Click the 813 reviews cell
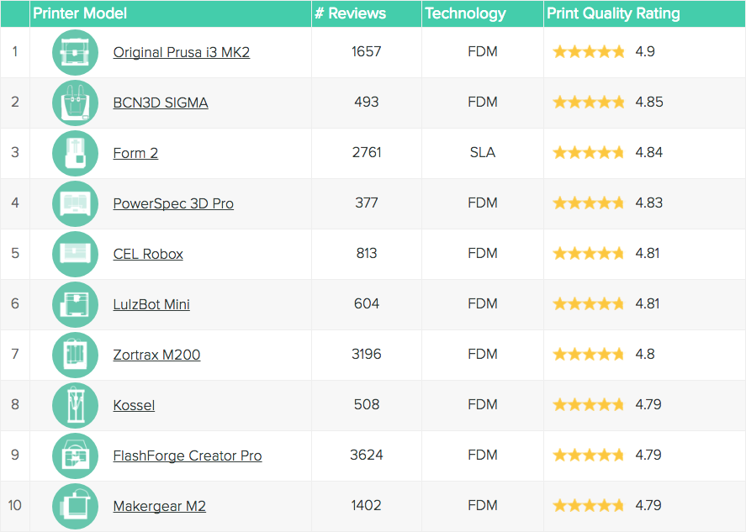The height and width of the screenshot is (532, 746). point(367,253)
